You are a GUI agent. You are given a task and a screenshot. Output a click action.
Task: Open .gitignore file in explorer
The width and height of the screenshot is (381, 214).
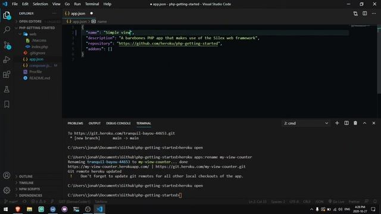(x=38, y=53)
